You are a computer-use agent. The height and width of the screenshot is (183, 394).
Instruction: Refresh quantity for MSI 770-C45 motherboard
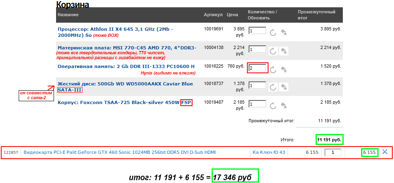273,51
